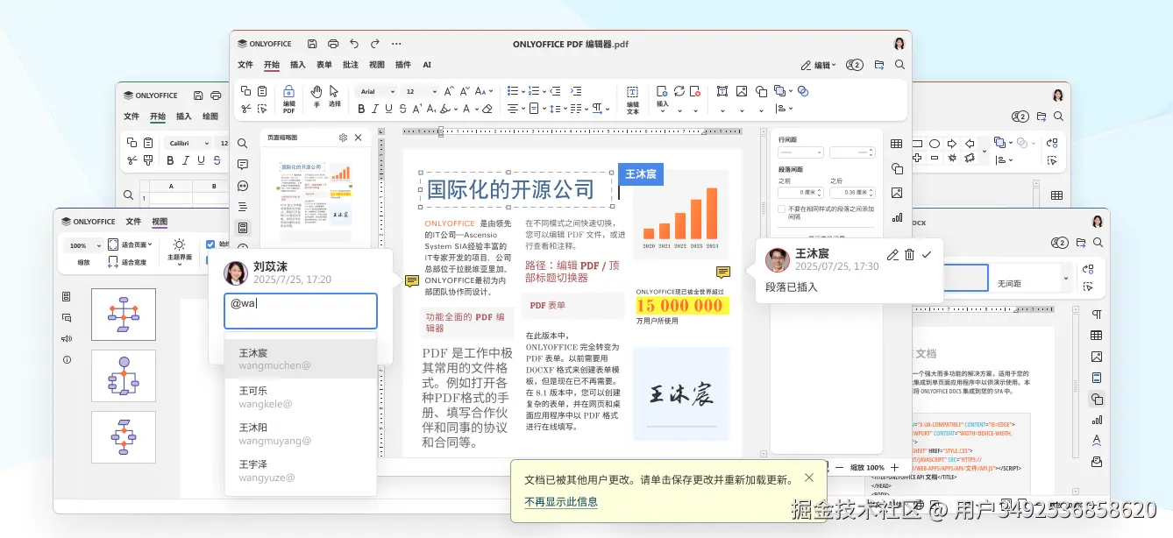The height and width of the screenshot is (538, 1173).
Task: Open thumbnail settings gear icon
Action: (344, 138)
